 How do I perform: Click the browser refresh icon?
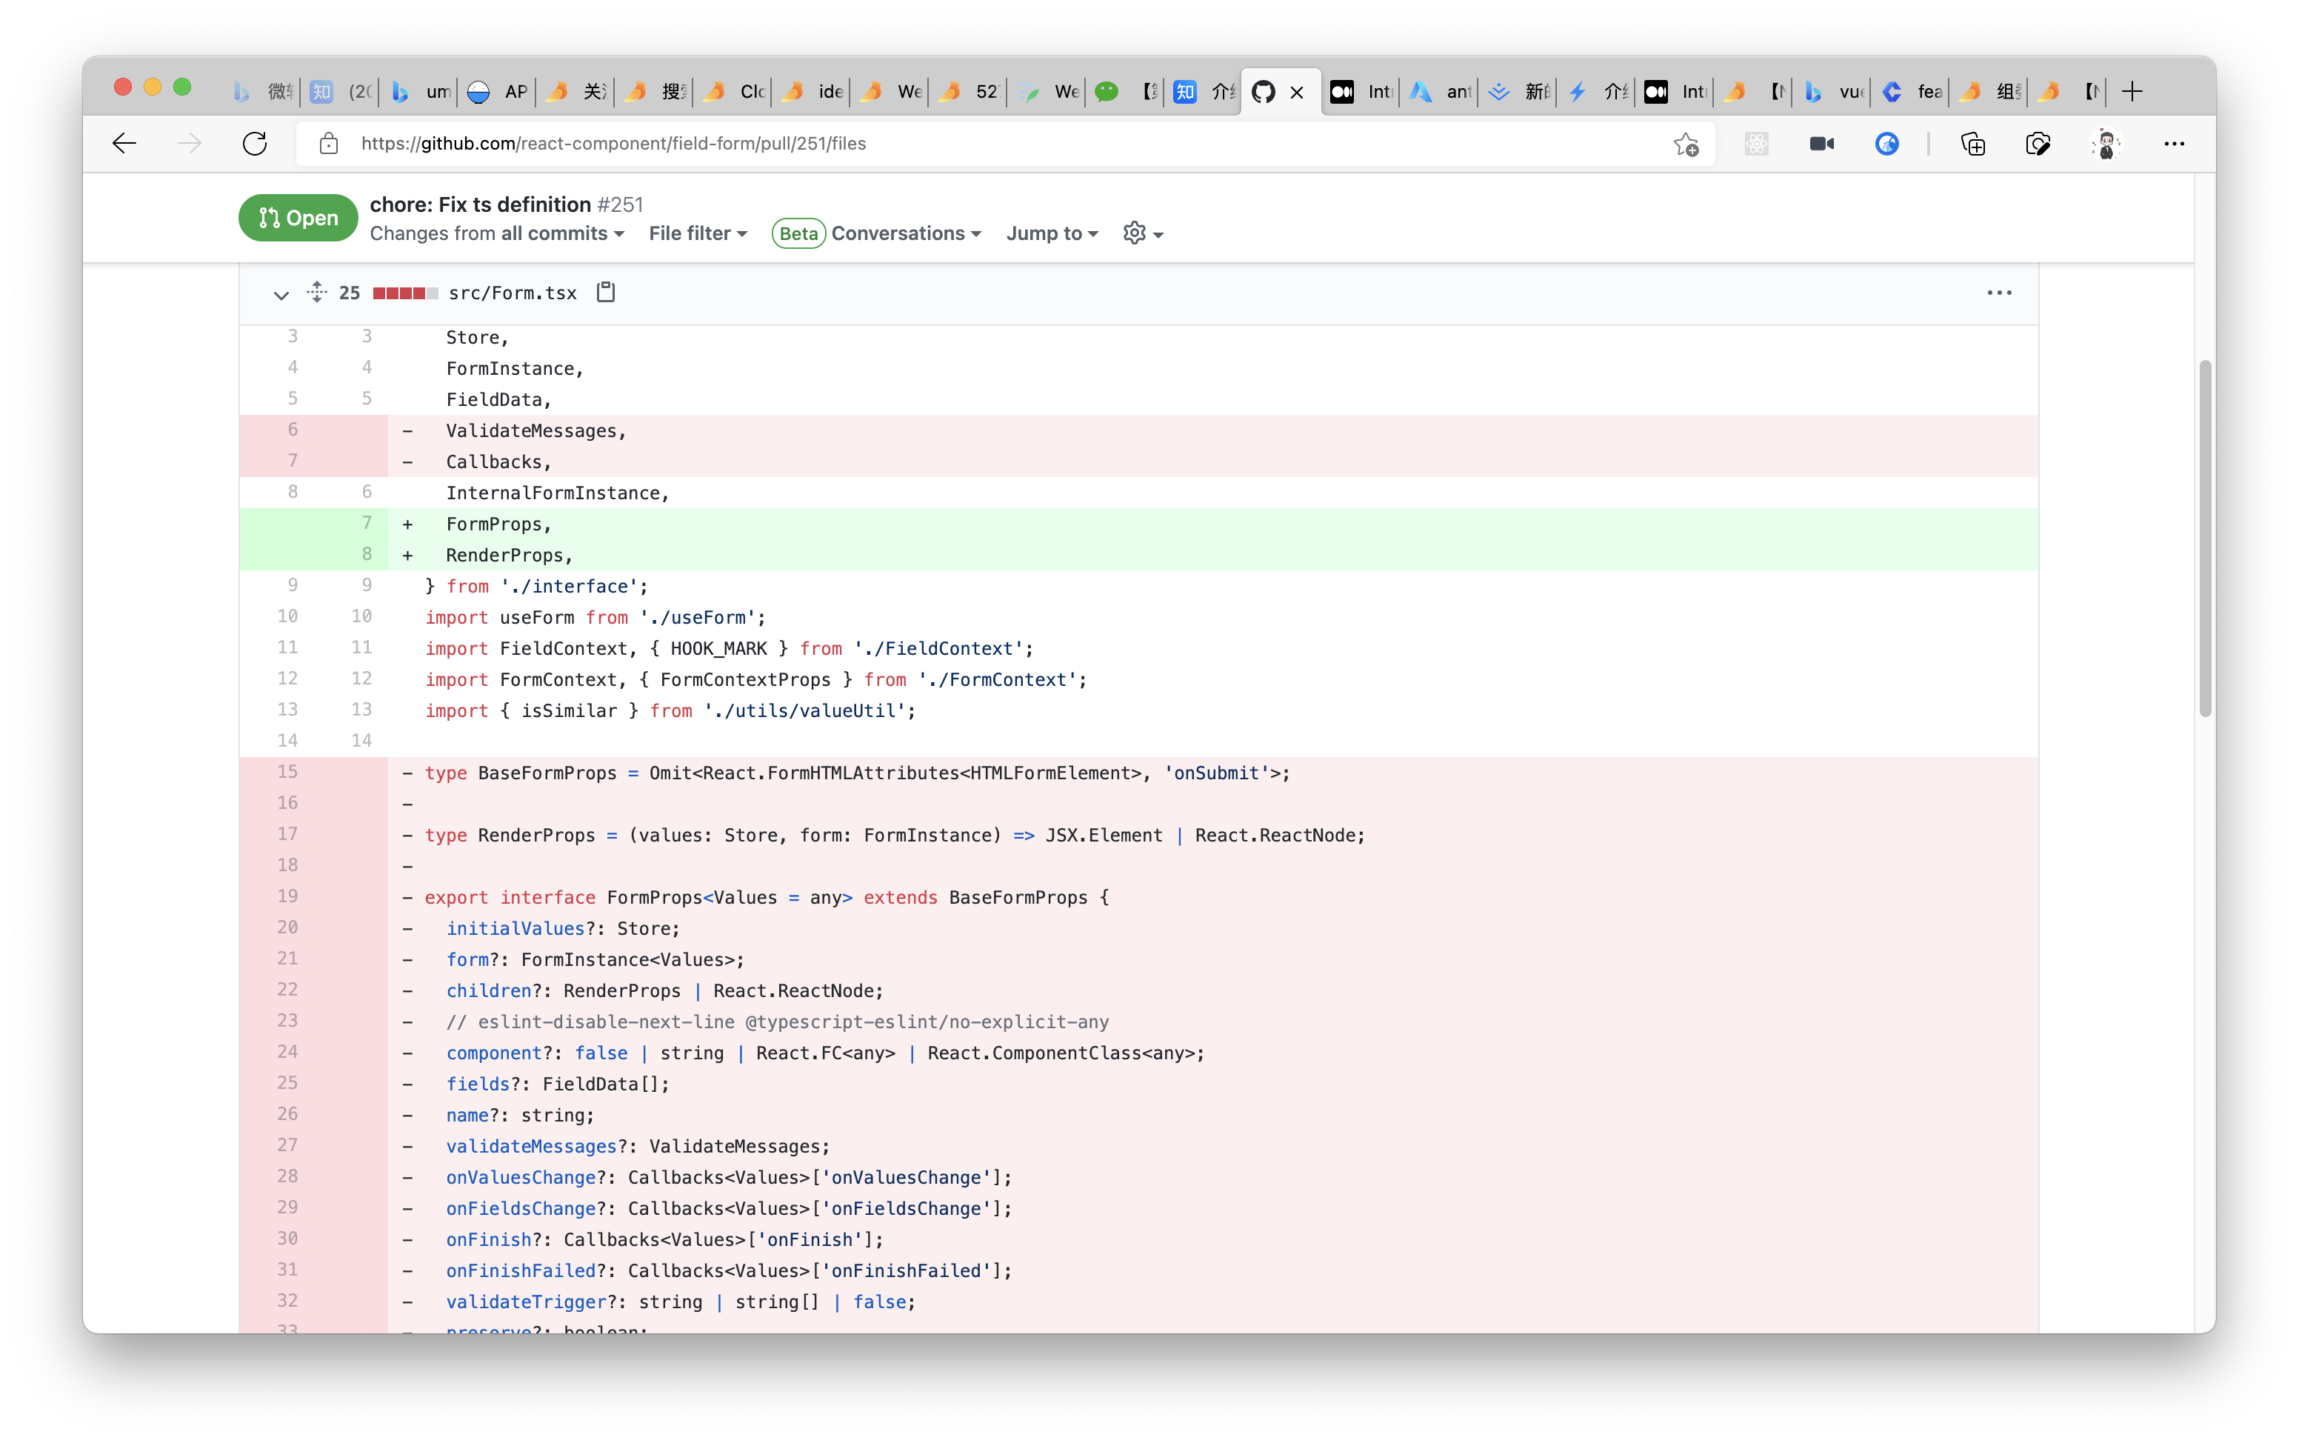pos(255,144)
